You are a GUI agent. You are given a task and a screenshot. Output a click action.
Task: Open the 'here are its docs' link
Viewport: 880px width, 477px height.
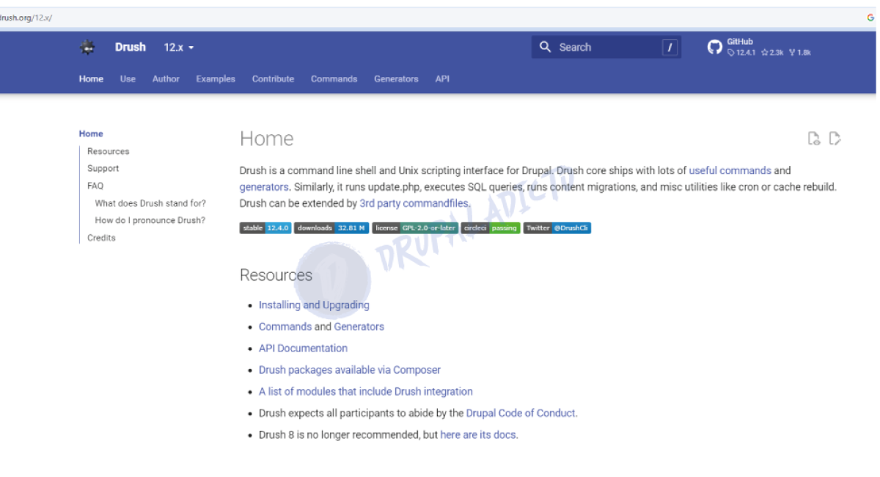point(479,435)
